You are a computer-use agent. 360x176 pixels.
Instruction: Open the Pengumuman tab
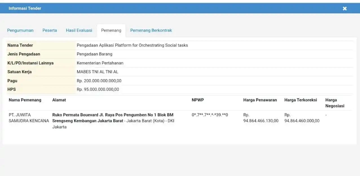pos(20,30)
